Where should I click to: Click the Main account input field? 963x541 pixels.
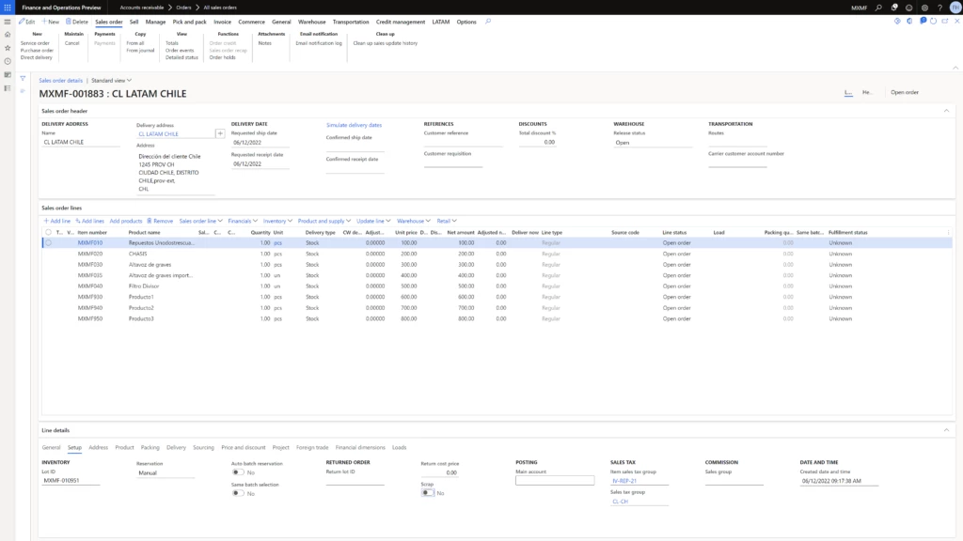point(555,480)
